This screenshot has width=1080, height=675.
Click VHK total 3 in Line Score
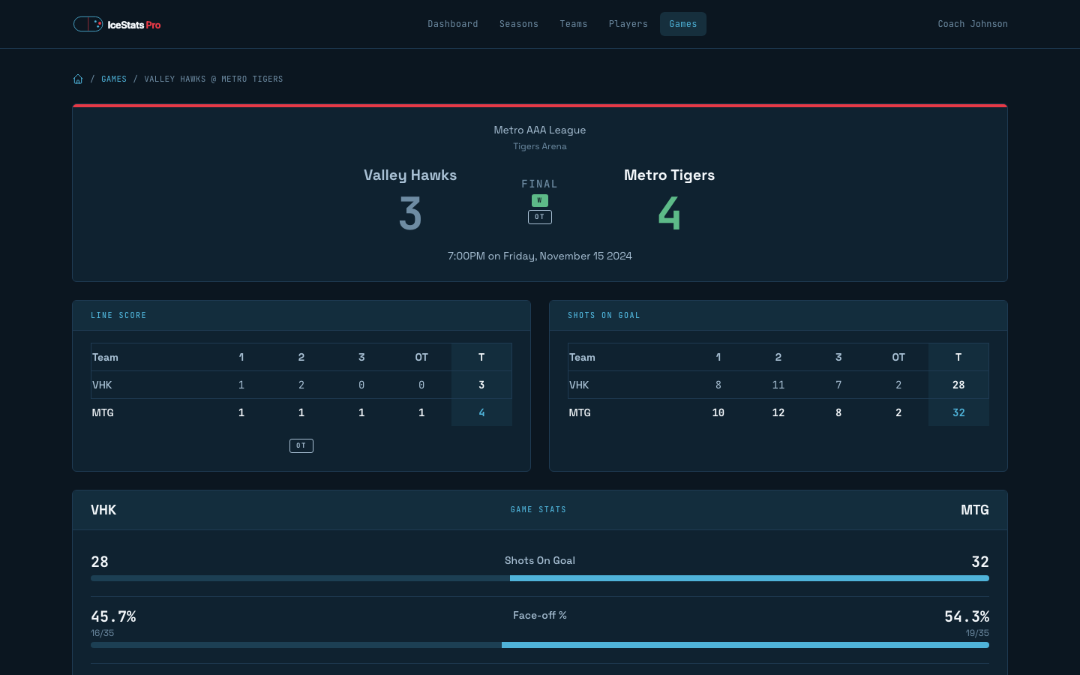click(x=481, y=385)
